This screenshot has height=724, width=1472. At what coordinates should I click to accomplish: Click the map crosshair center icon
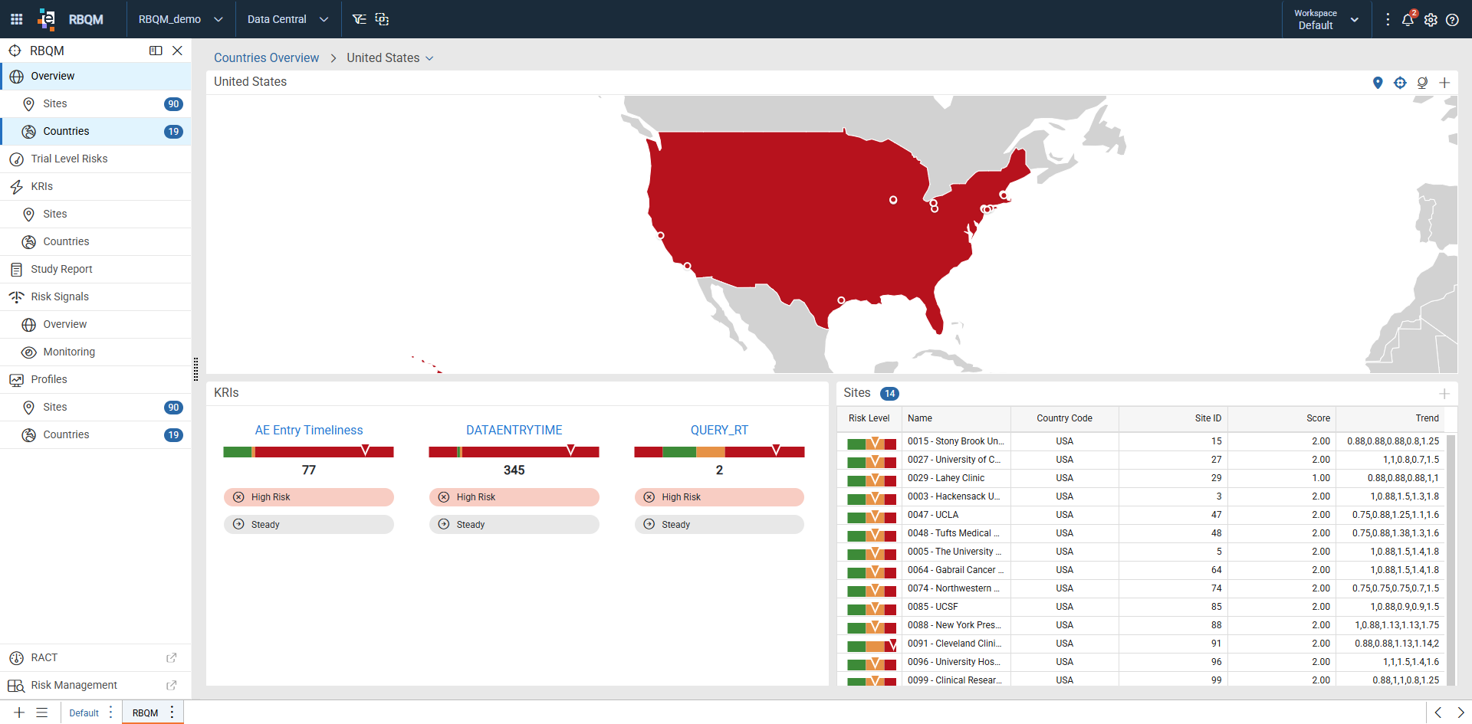(1400, 83)
